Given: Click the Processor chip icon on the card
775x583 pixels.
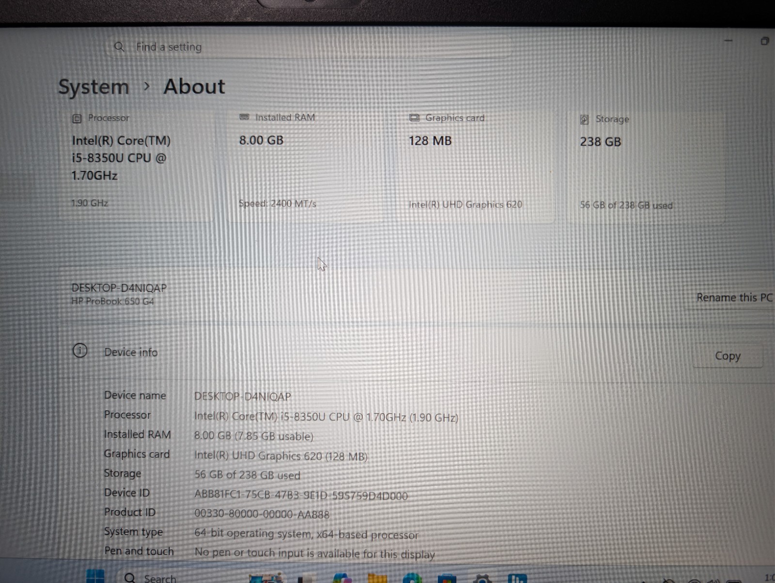Looking at the screenshot, I should tap(77, 118).
